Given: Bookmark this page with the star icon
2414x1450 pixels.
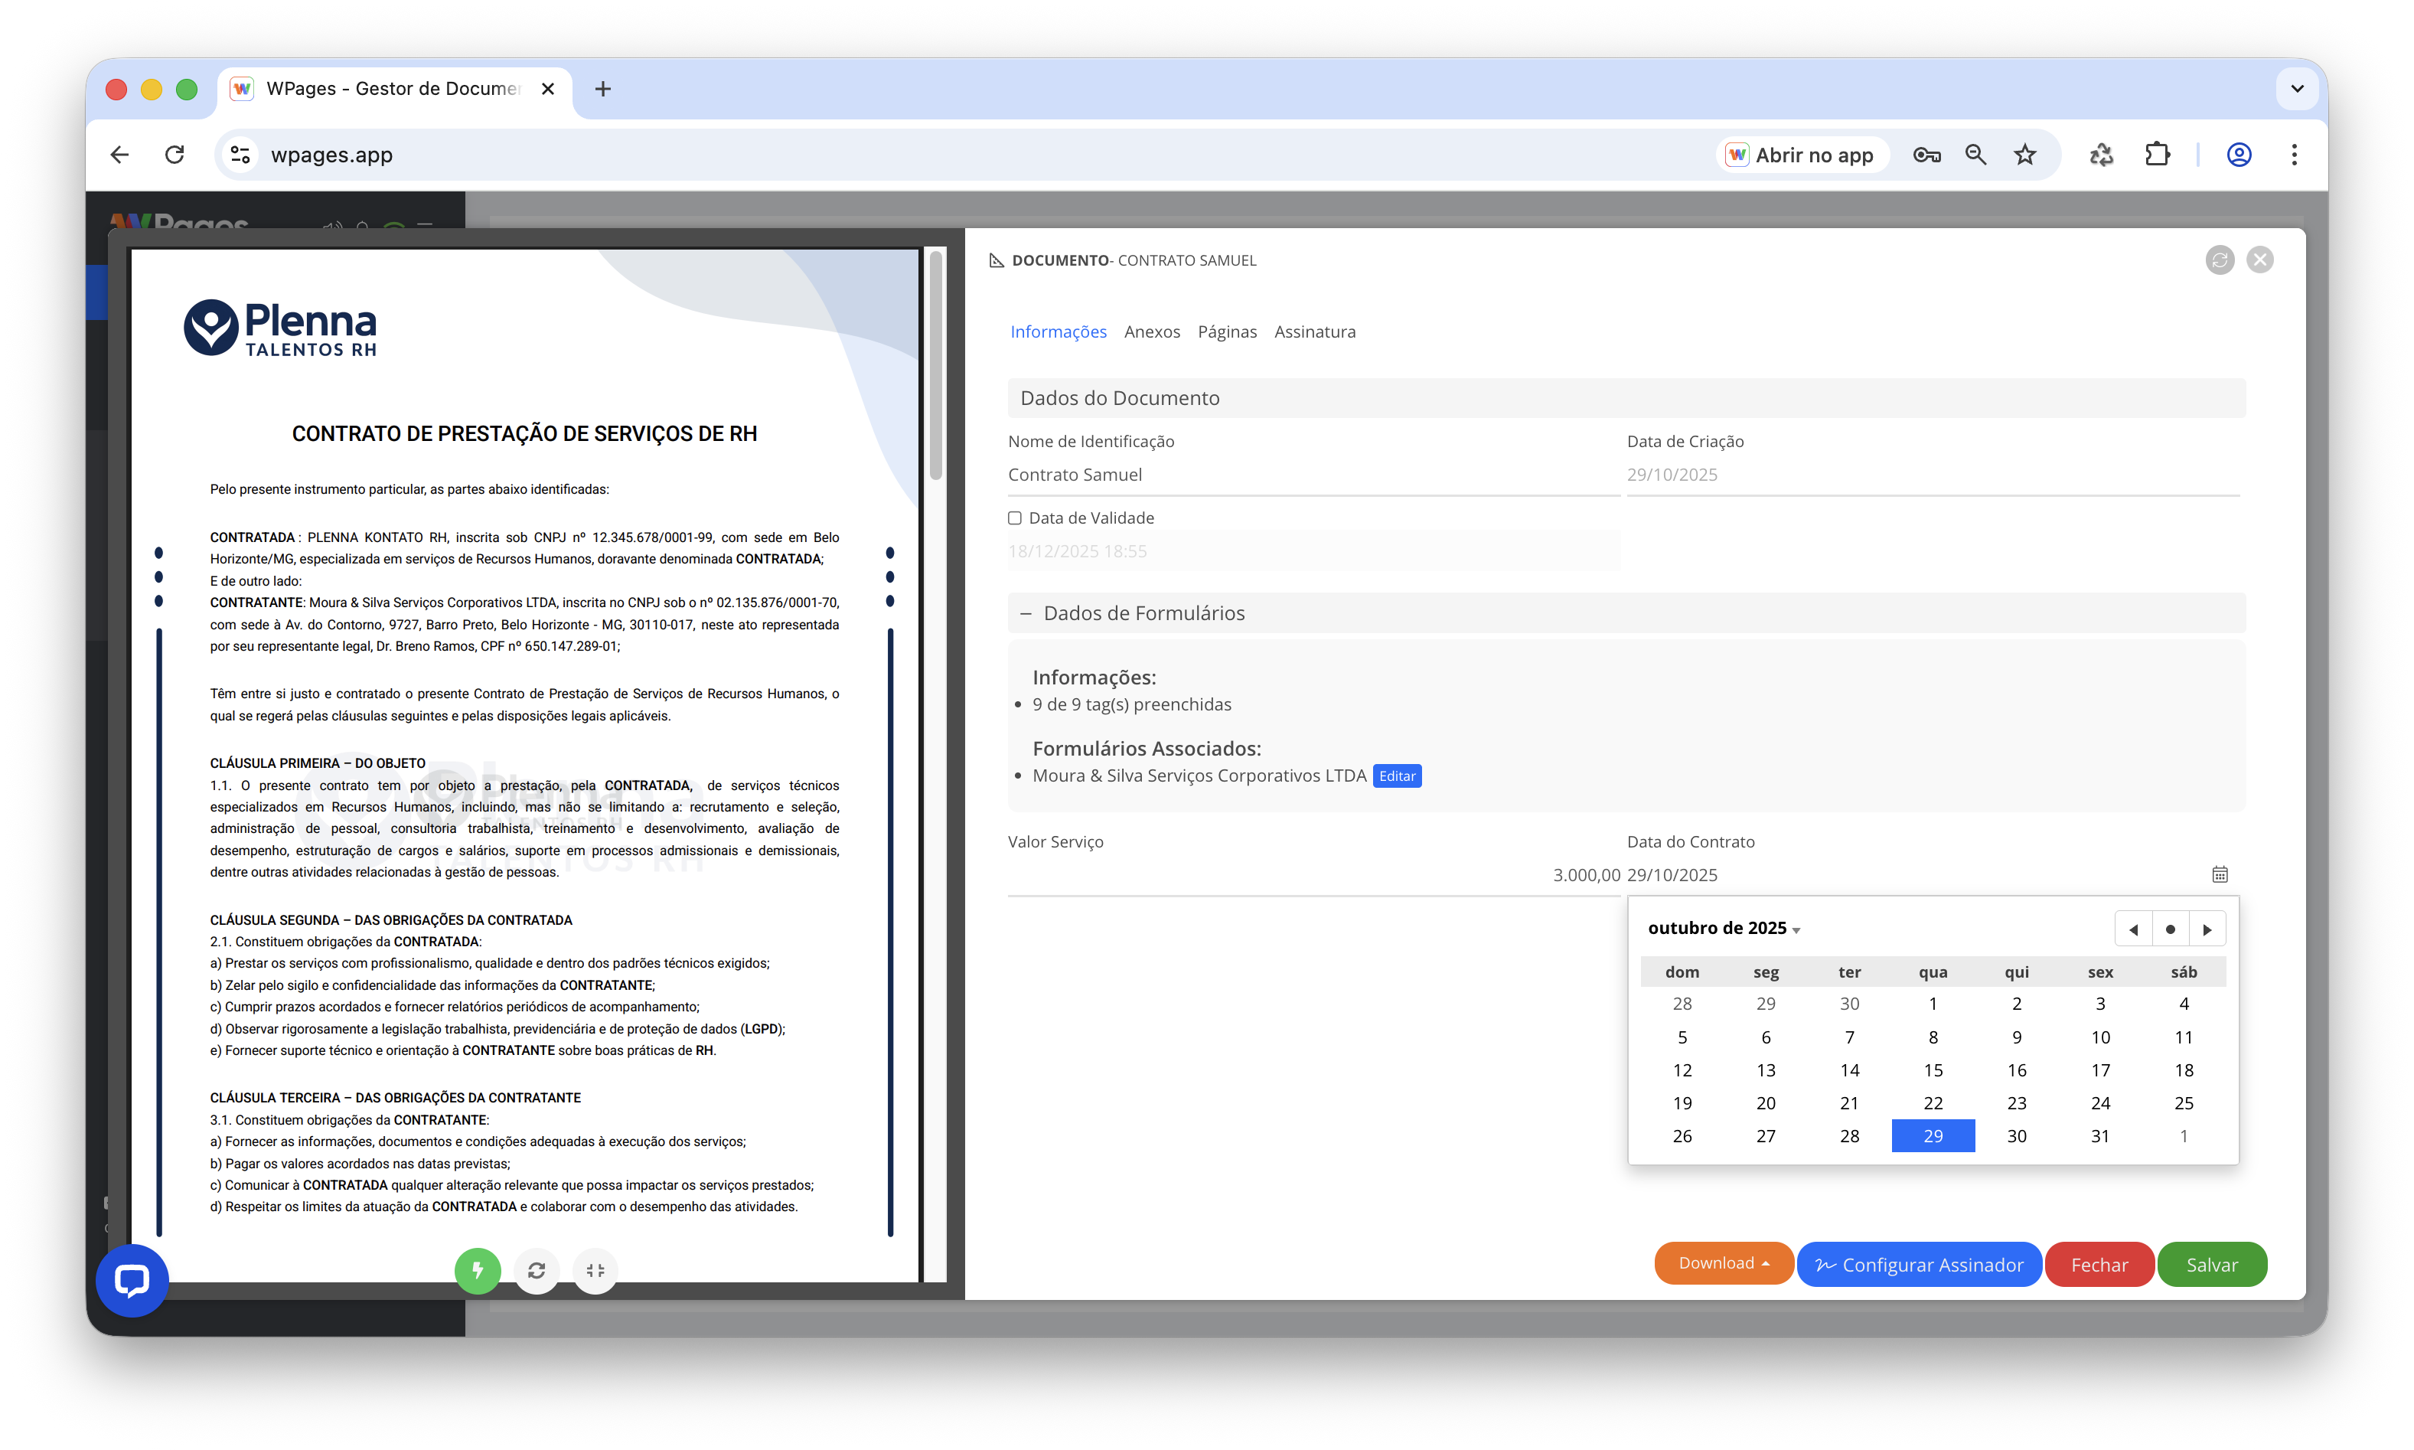Looking at the screenshot, I should tap(2024, 155).
